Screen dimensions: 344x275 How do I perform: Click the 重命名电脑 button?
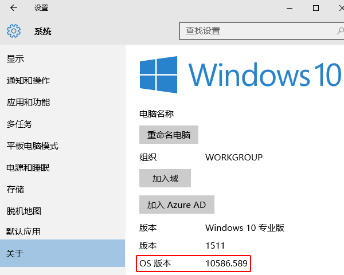point(169,135)
